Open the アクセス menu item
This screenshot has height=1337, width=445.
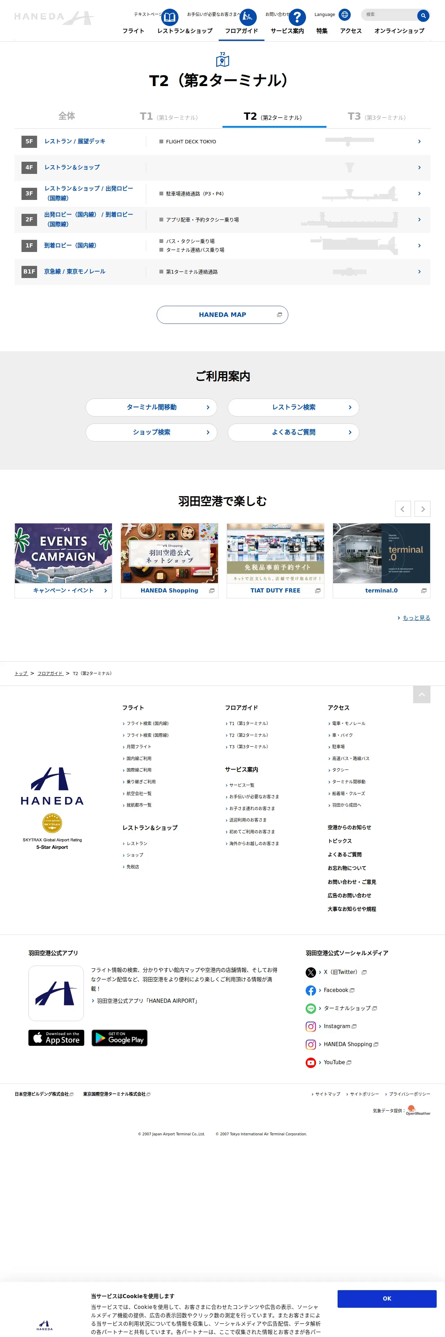coord(351,31)
